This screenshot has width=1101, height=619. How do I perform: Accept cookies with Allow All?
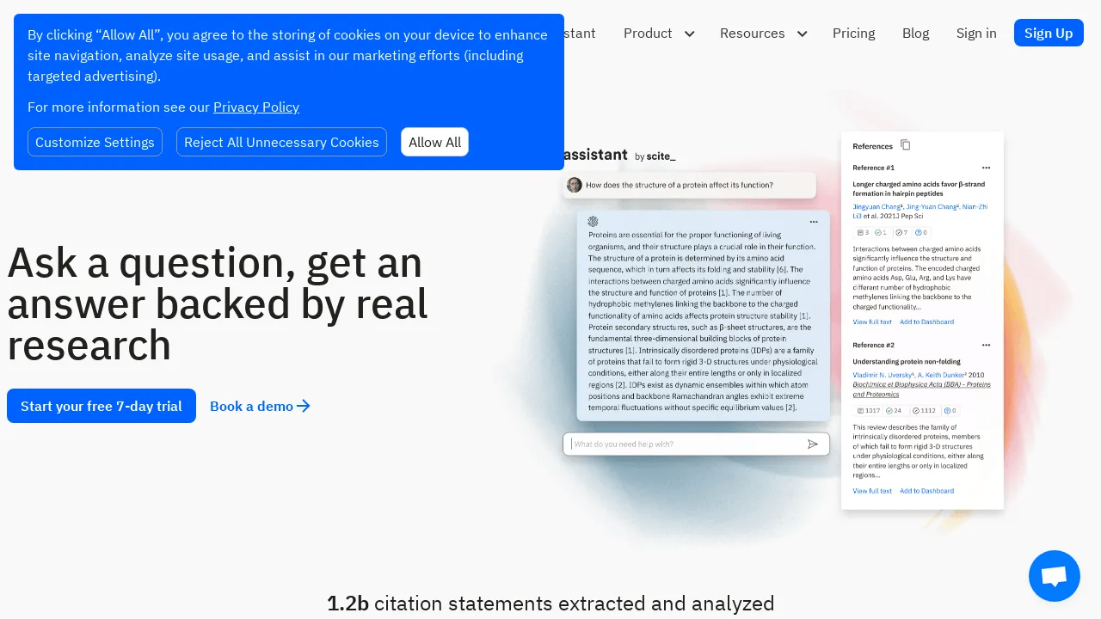click(434, 142)
